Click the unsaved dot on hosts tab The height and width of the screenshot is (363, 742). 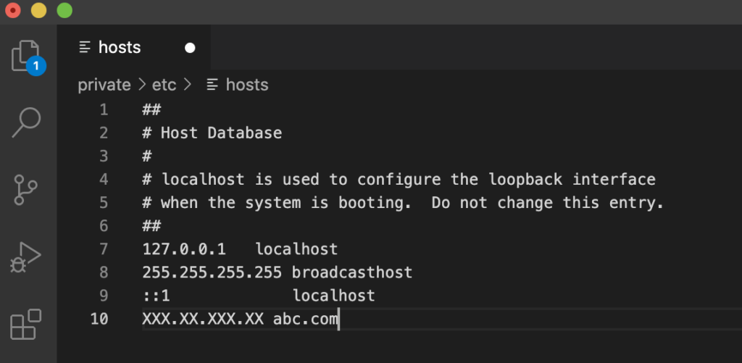click(x=190, y=48)
